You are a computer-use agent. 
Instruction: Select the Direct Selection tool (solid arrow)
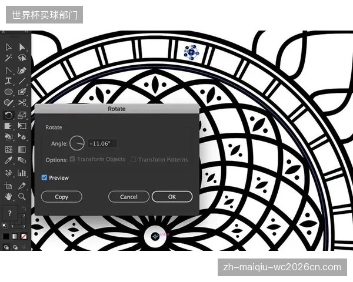coord(22,47)
